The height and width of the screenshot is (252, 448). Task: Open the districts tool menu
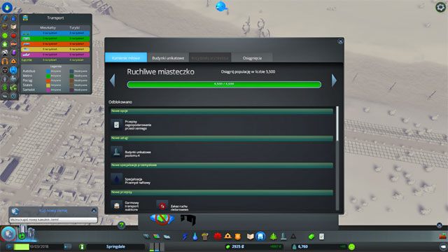pyautogui.click(x=167, y=237)
